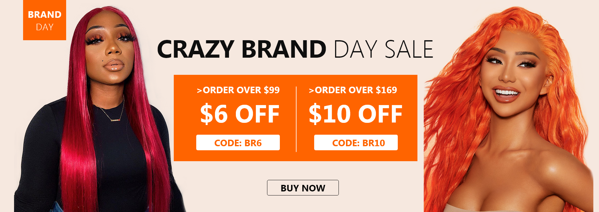
Task: Click the word SALE in the headline
Action: pyautogui.click(x=409, y=49)
